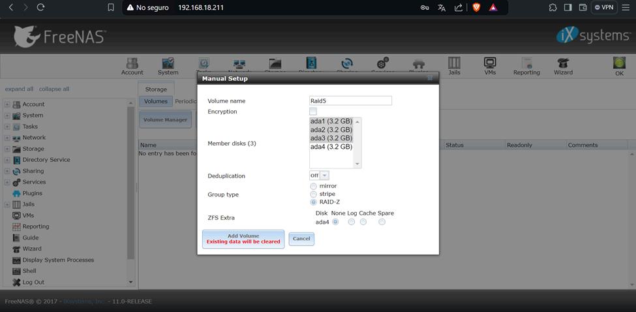Enable the Encryption checkbox

[312, 111]
